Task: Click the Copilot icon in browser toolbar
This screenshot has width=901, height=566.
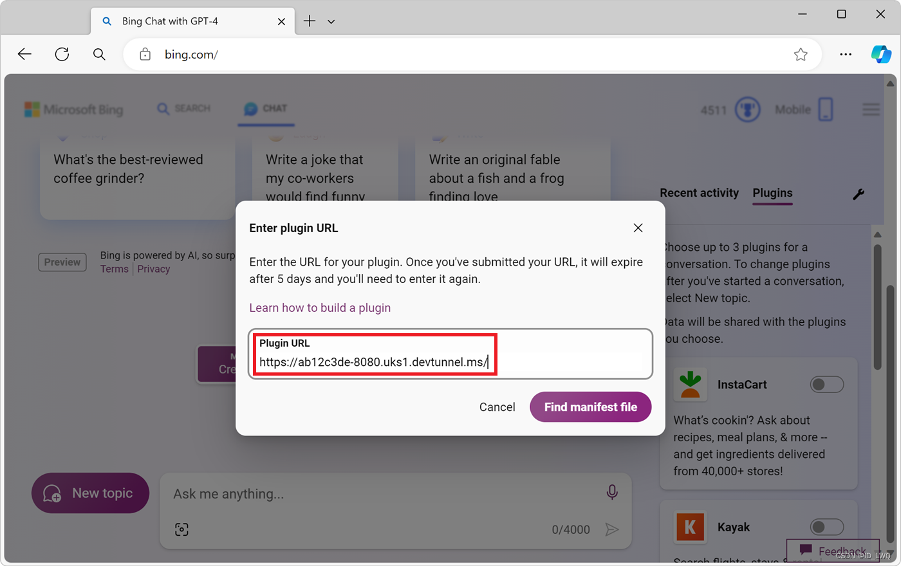Action: tap(880, 55)
